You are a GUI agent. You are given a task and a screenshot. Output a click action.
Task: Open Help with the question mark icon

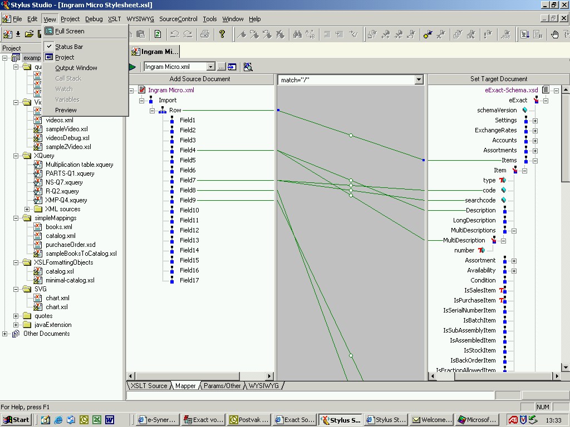click(x=222, y=34)
